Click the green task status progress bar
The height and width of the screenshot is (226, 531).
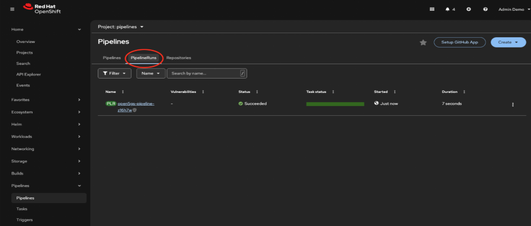click(335, 104)
